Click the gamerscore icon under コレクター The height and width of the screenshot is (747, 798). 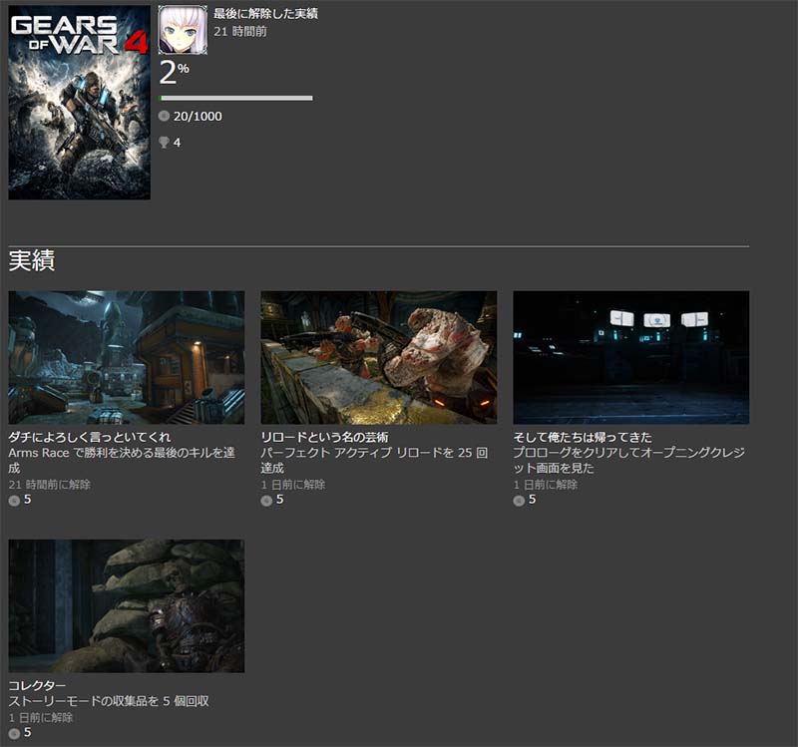pos(14,733)
